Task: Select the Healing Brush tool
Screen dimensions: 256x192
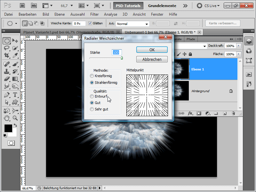Action: [7, 64]
